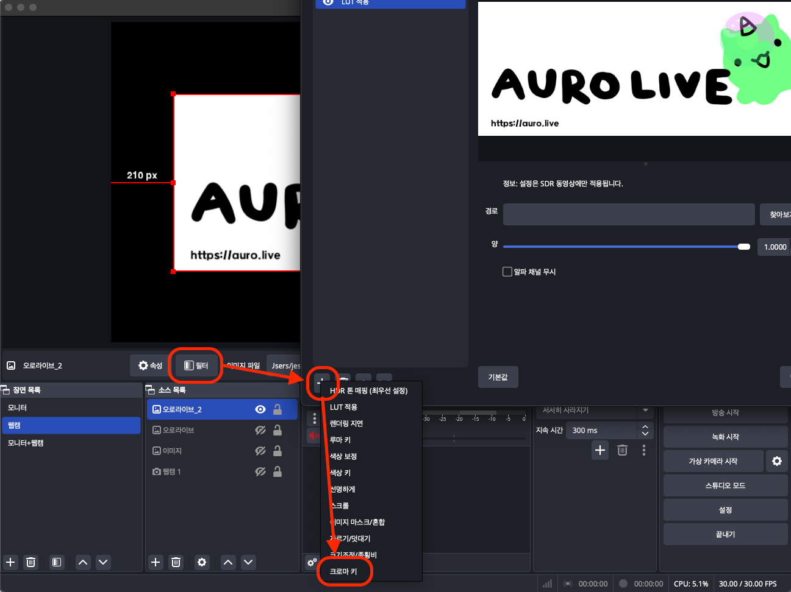Move the selected source up
The width and height of the screenshot is (791, 592).
click(x=228, y=562)
